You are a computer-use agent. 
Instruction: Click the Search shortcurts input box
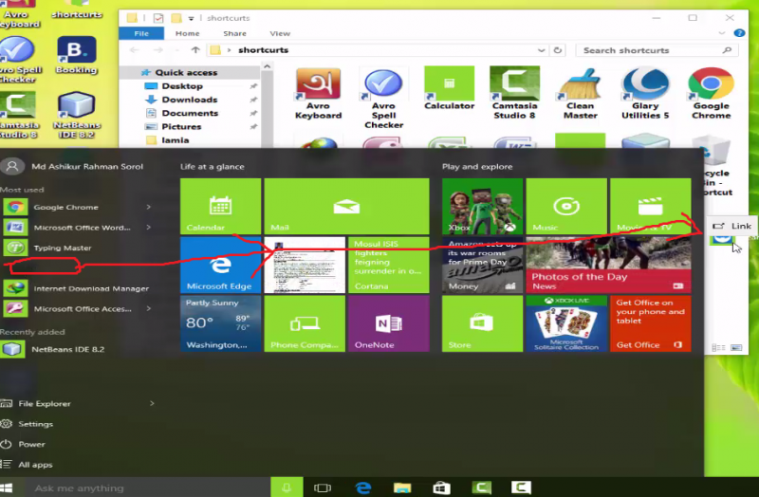655,50
